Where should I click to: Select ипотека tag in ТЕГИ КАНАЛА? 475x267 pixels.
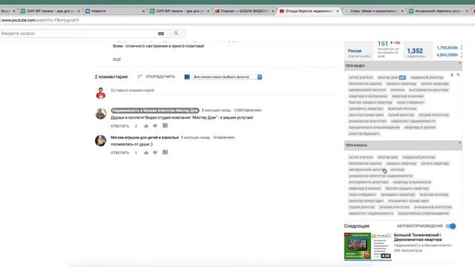(397, 170)
